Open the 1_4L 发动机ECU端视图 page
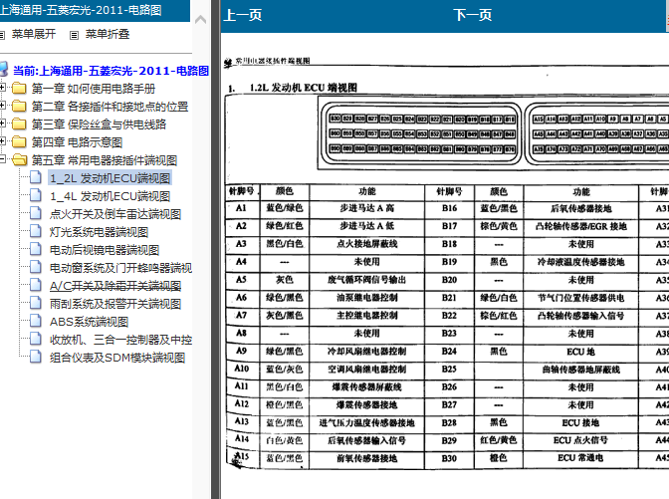Image resolution: width=669 pixels, height=499 pixels. pyautogui.click(x=111, y=196)
